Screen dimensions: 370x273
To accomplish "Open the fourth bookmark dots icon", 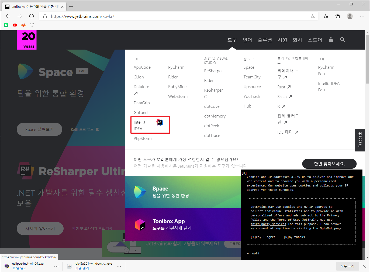I will coord(32,25).
